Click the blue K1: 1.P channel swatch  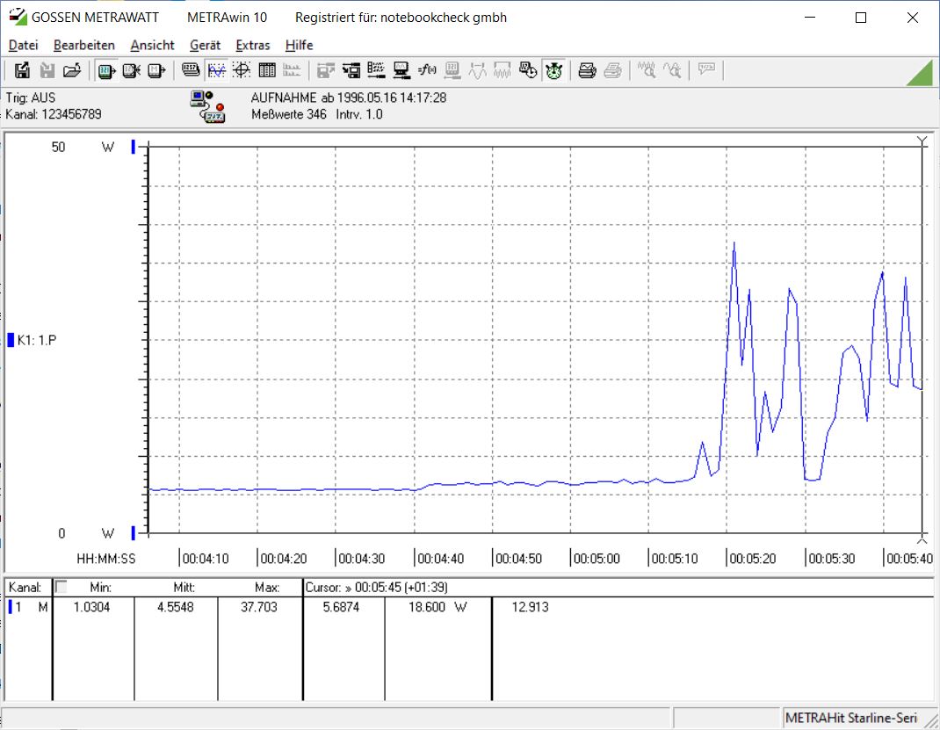(11, 340)
